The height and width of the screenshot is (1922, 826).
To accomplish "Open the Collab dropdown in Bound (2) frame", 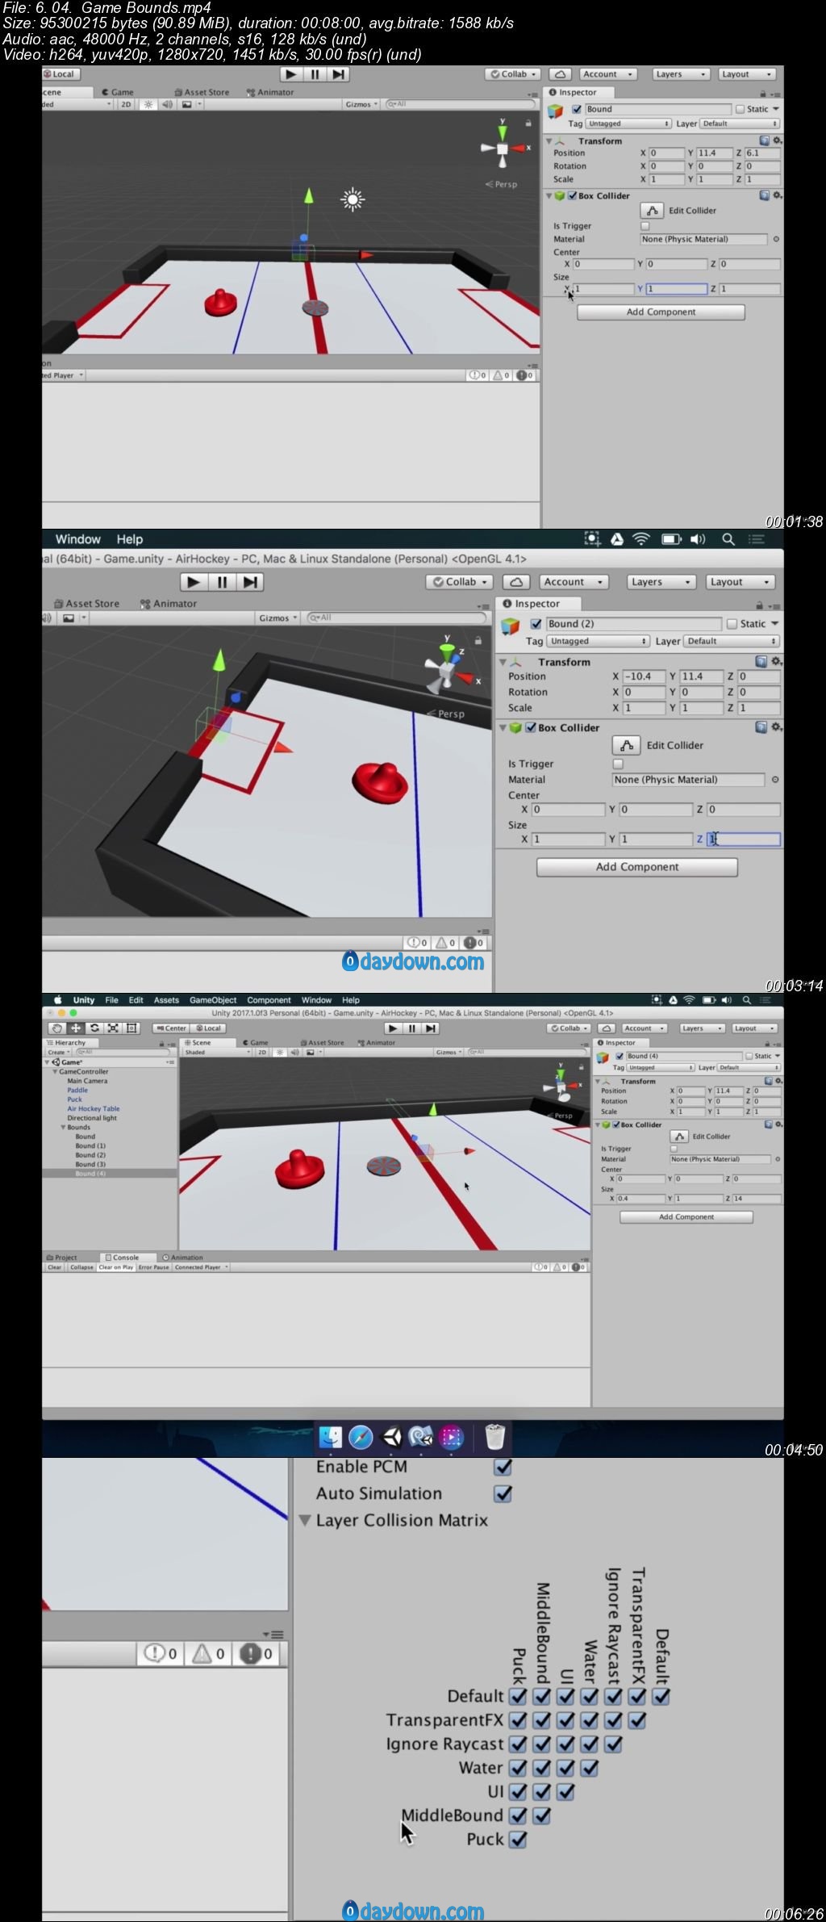I will click(460, 582).
